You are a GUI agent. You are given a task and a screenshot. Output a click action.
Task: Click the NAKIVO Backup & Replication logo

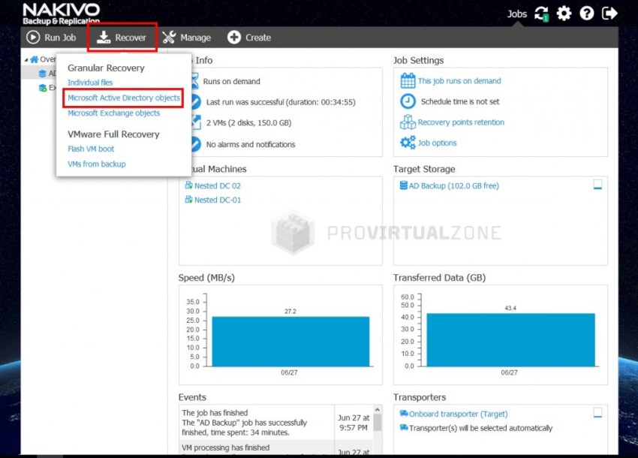62,14
